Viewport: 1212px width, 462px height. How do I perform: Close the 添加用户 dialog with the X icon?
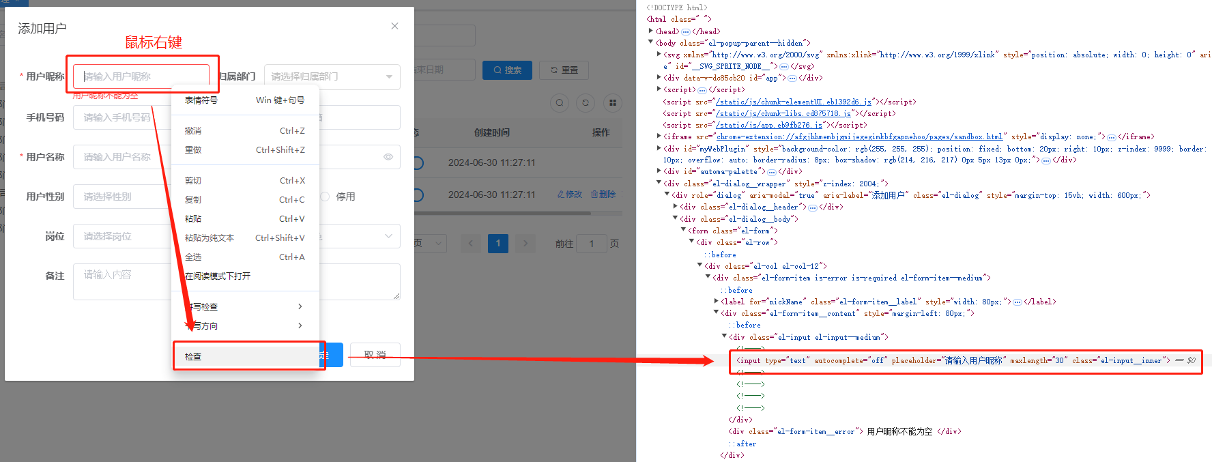click(x=394, y=26)
